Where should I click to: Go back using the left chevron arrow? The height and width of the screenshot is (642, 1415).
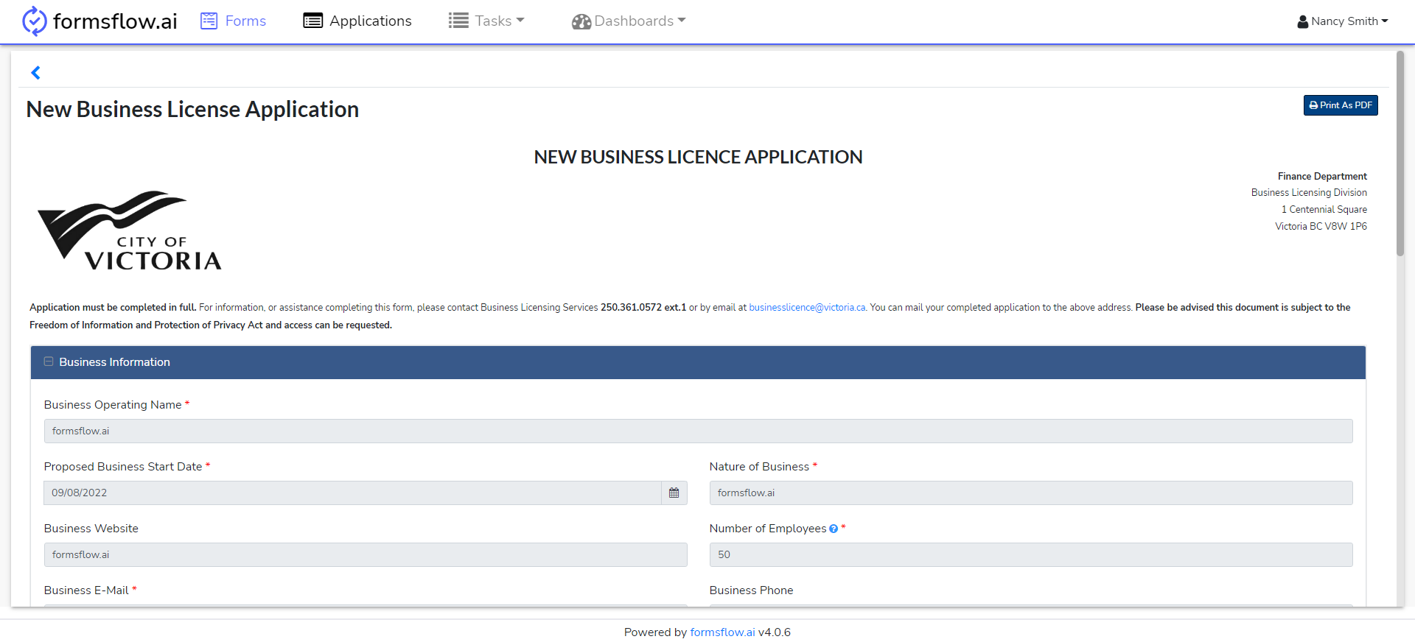click(35, 72)
